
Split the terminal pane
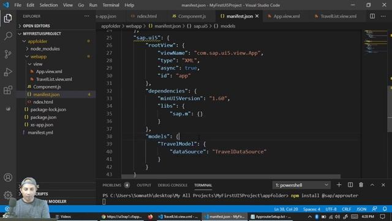click(x=350, y=185)
